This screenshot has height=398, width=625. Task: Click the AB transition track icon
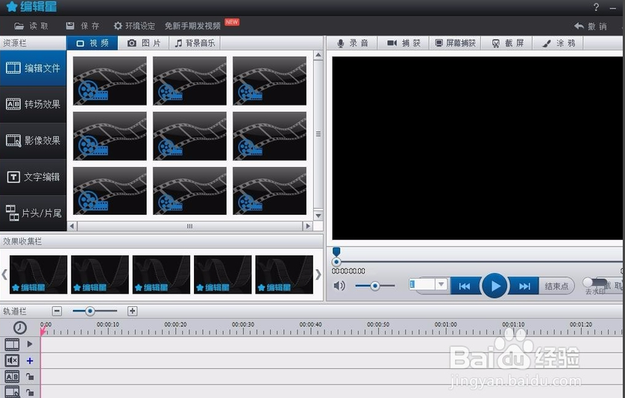[12, 376]
